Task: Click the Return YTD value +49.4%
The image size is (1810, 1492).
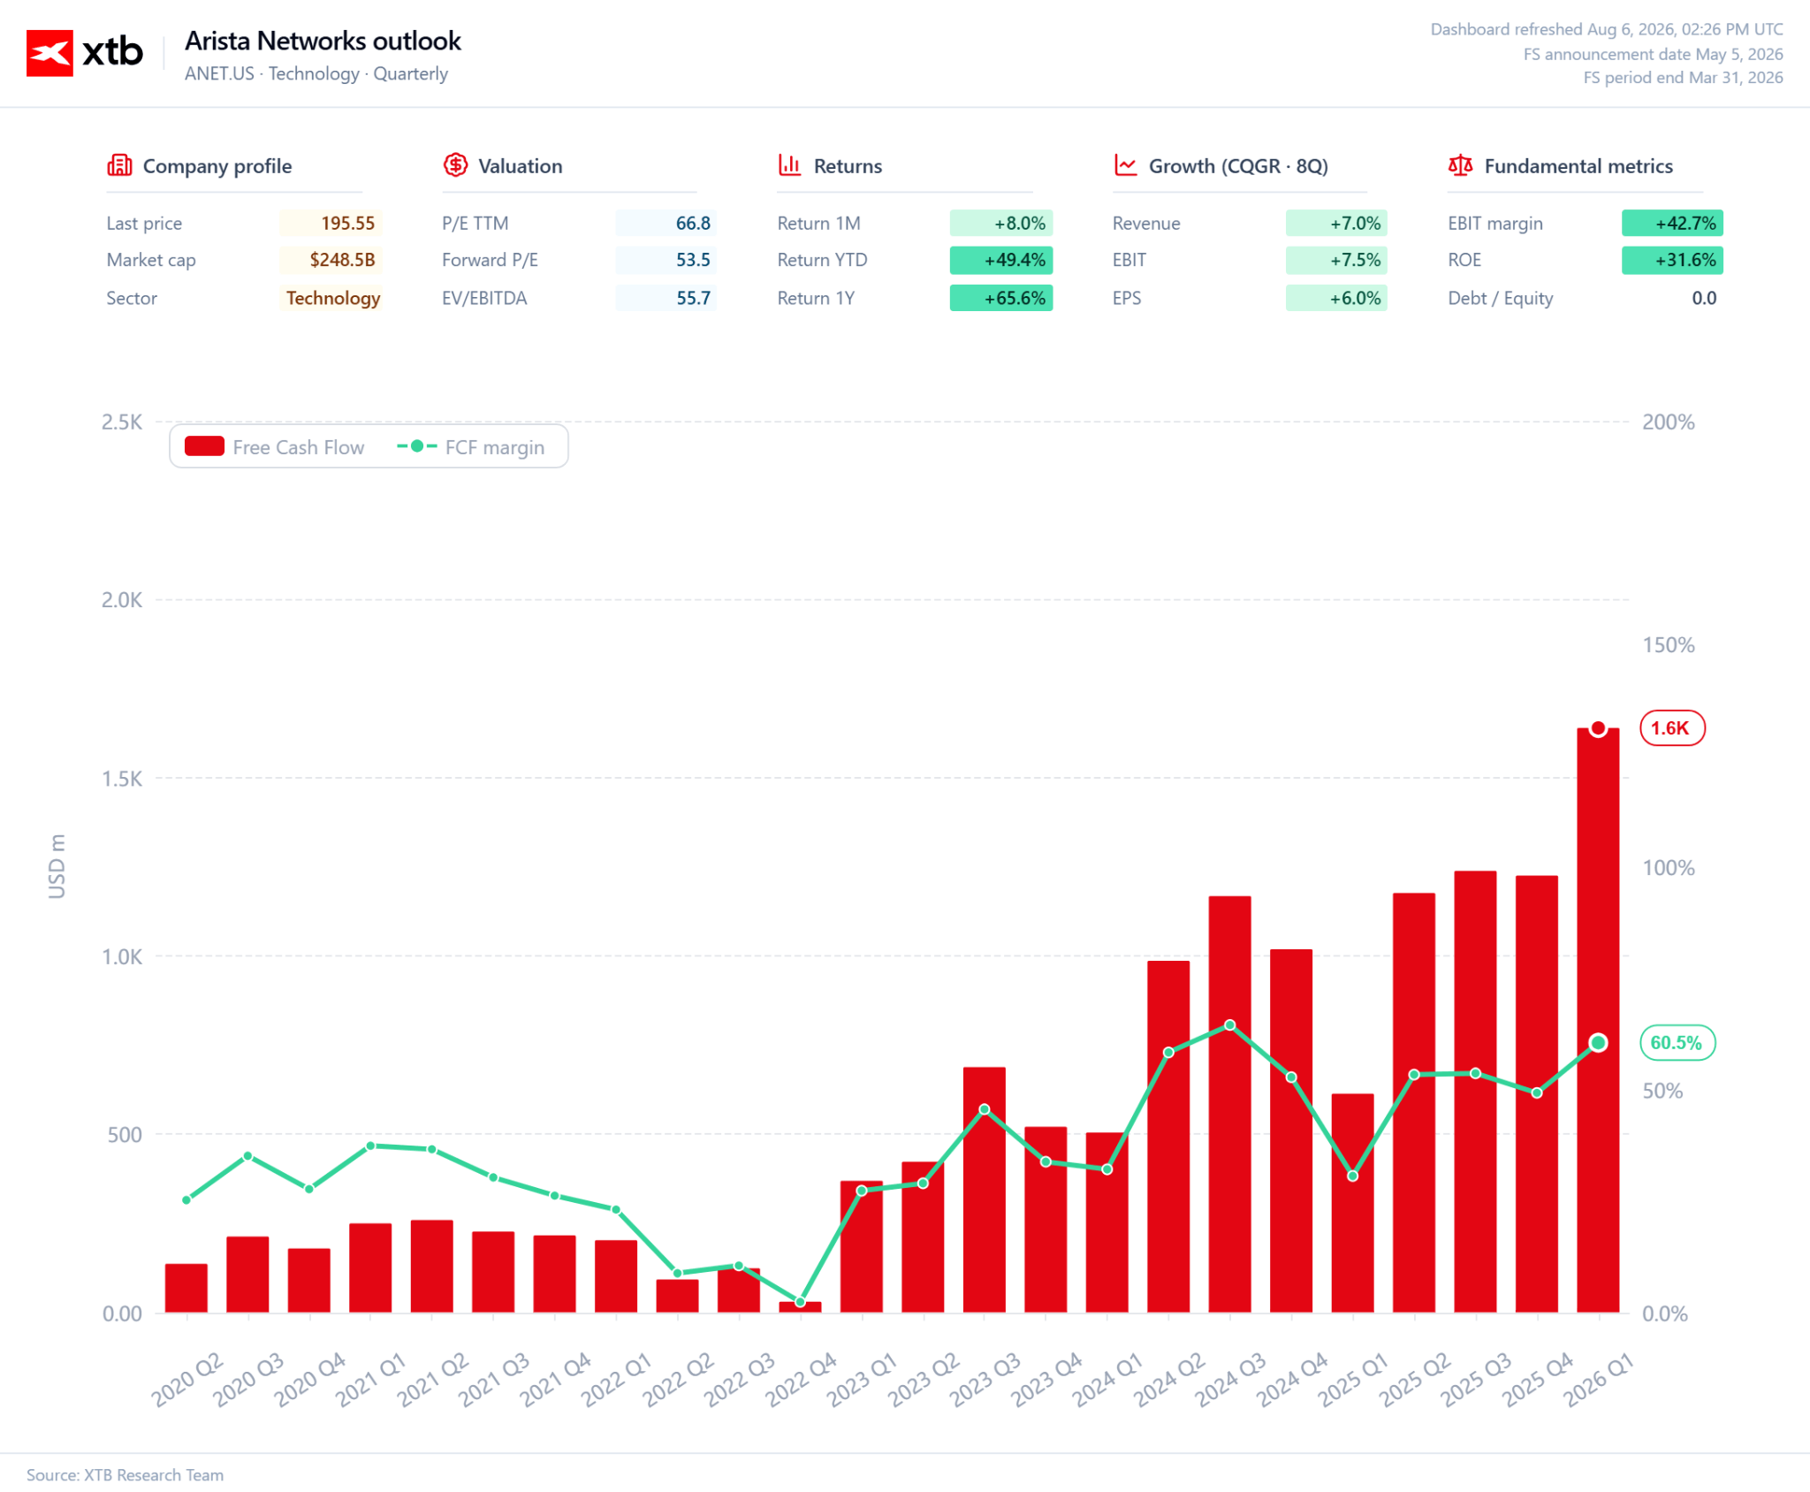Action: click(1001, 260)
